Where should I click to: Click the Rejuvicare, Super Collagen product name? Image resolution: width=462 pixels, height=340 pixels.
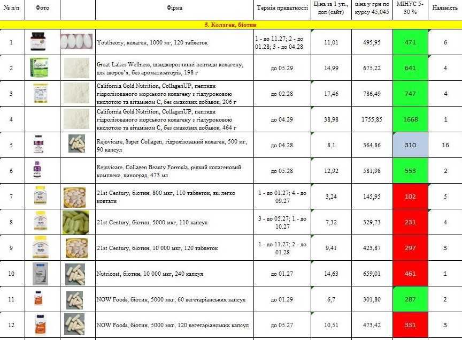click(172, 145)
